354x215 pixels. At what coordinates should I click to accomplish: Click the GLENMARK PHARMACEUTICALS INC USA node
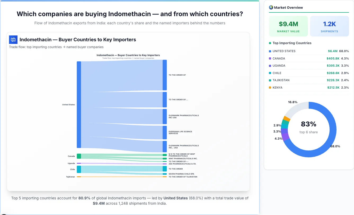pos(165,116)
